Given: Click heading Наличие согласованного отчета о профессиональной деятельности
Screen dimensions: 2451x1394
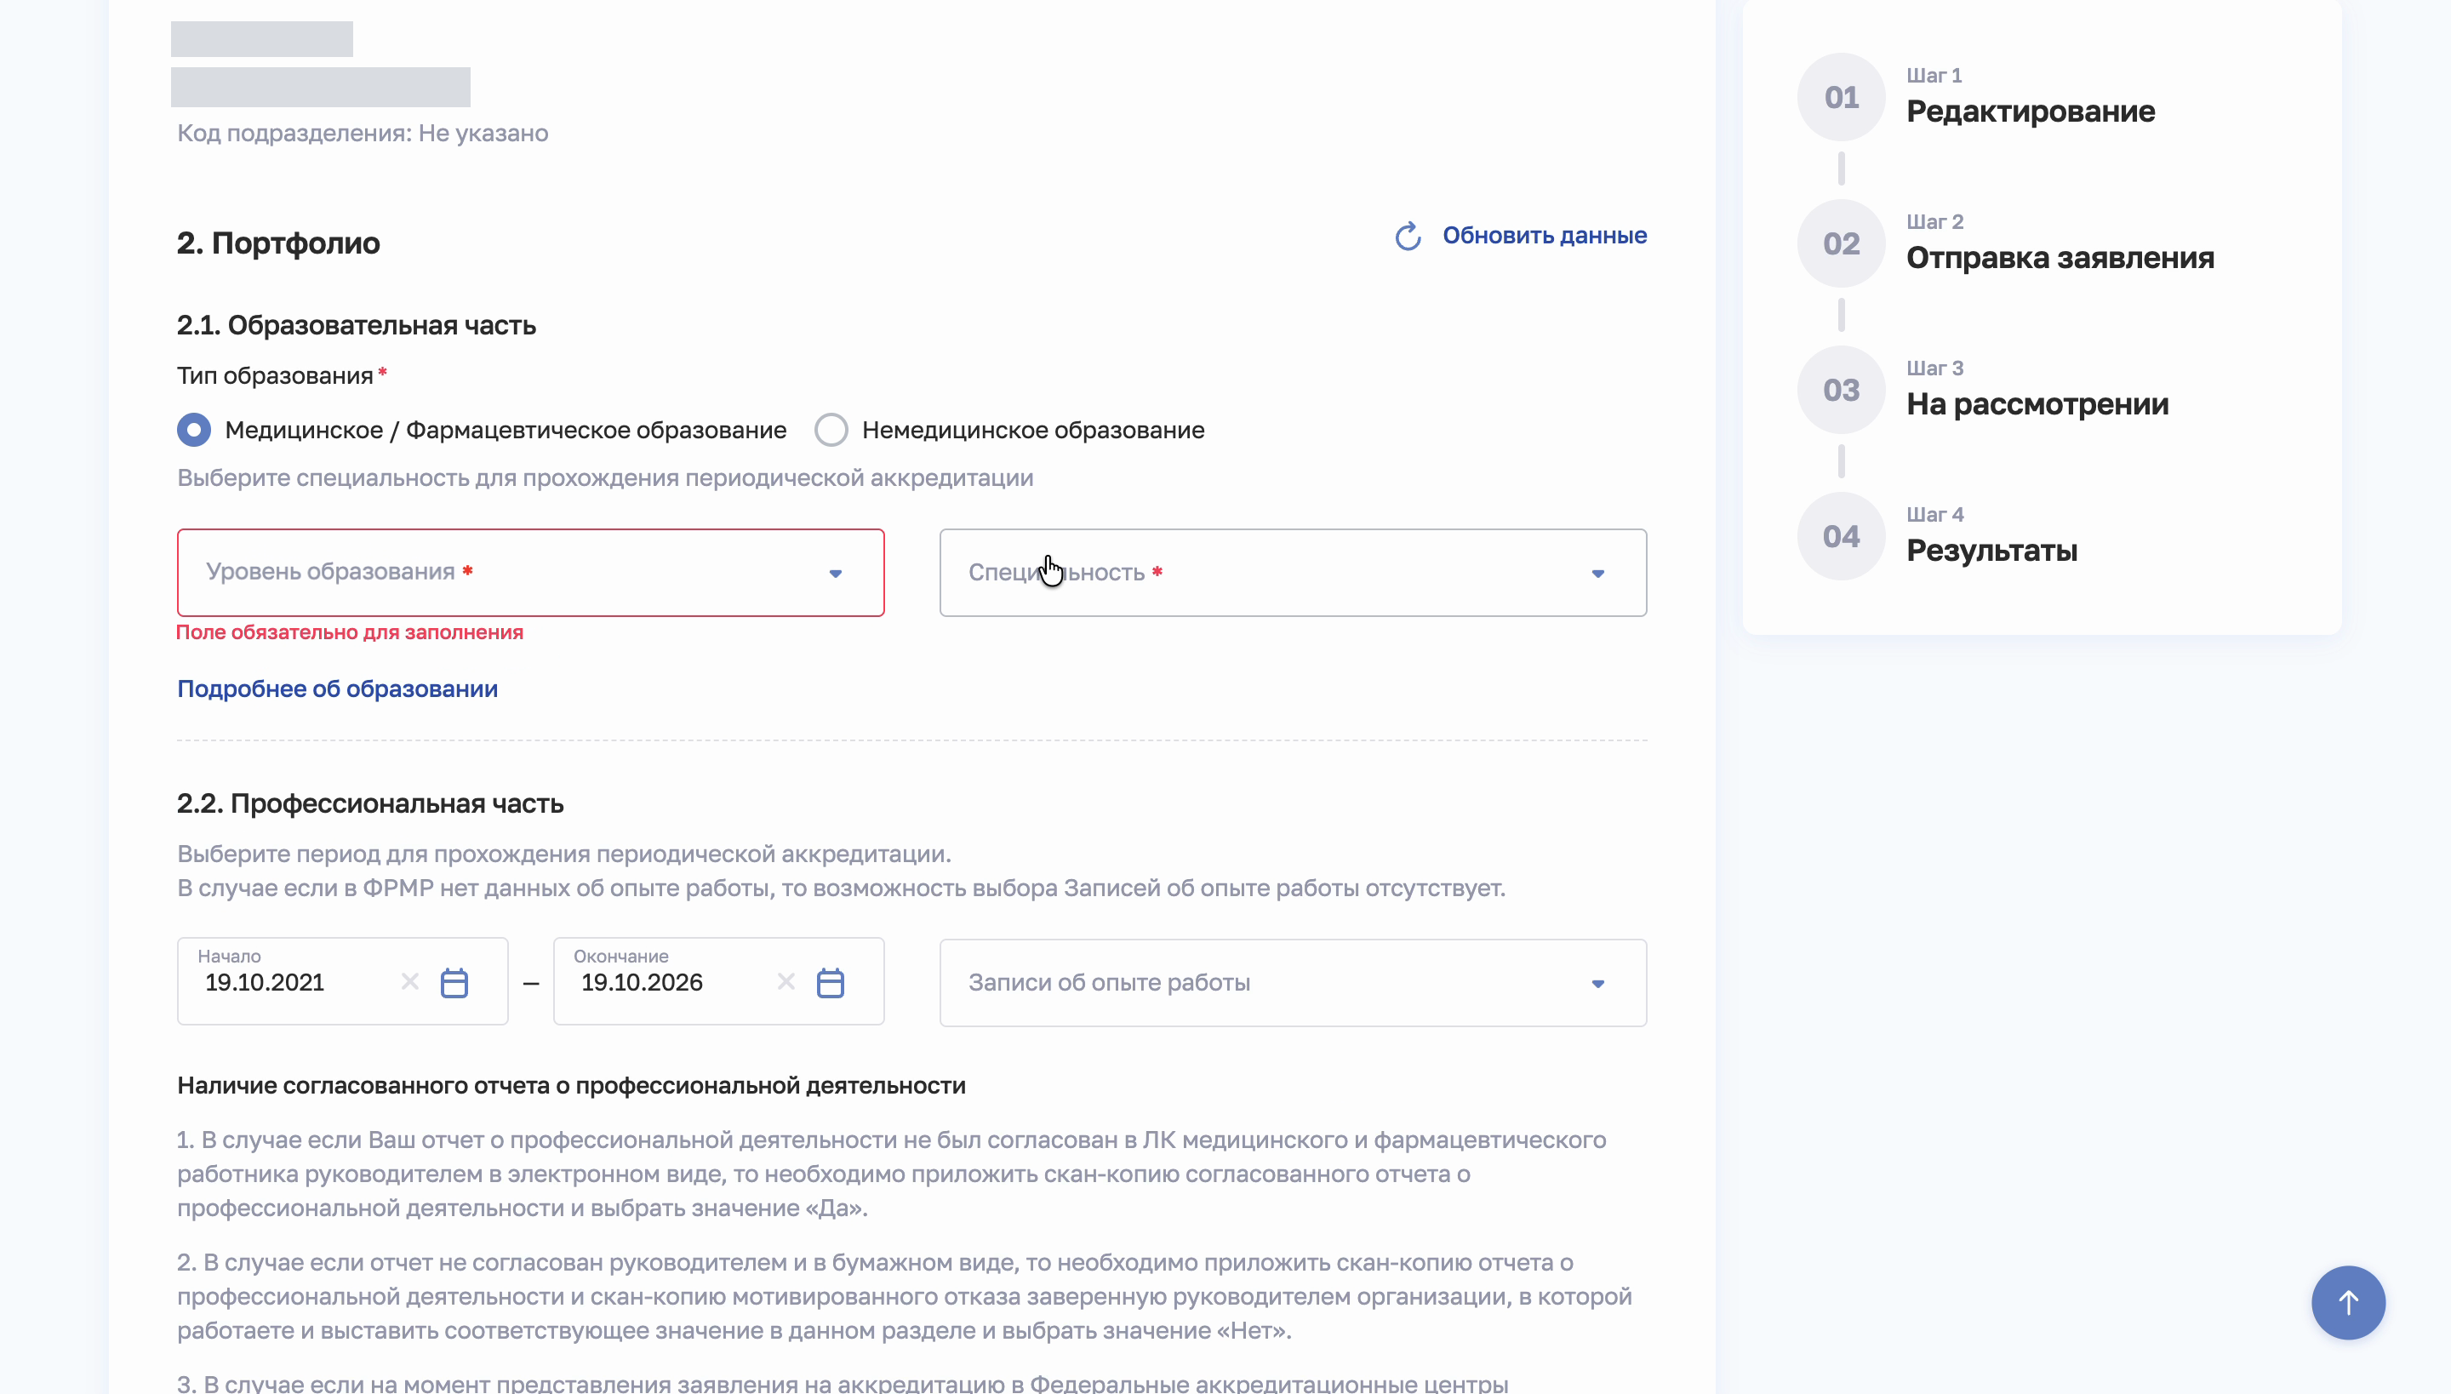Looking at the screenshot, I should 572,1086.
